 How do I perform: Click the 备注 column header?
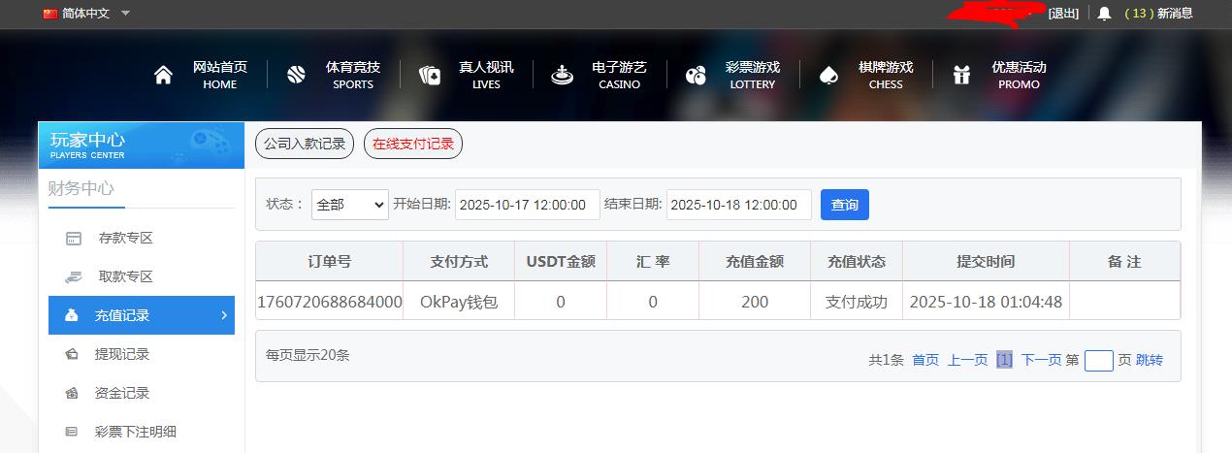tap(1124, 262)
